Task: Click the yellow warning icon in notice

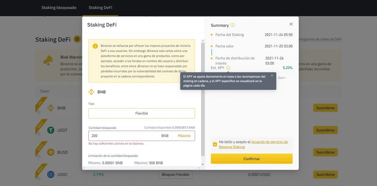Action: point(95,46)
